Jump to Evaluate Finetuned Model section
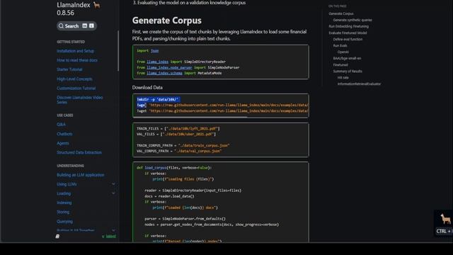 click(348, 33)
